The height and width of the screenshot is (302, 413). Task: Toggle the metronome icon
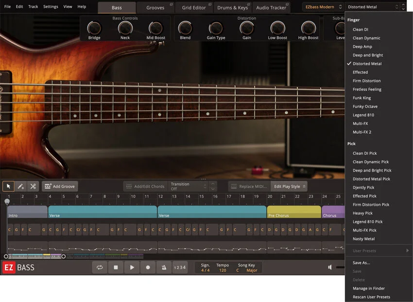point(164,267)
